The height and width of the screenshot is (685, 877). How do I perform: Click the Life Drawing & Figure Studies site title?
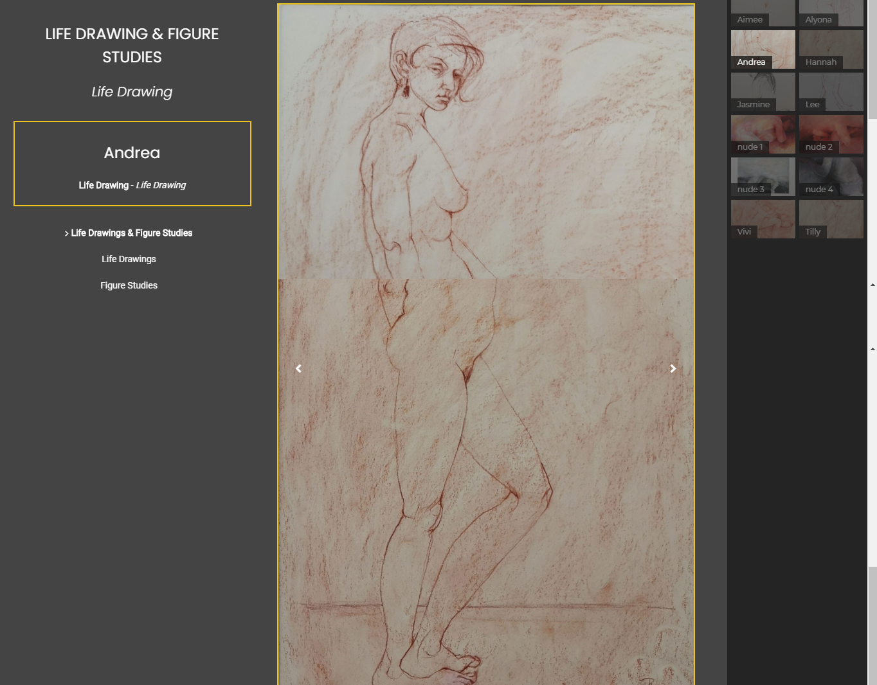pyautogui.click(x=132, y=46)
